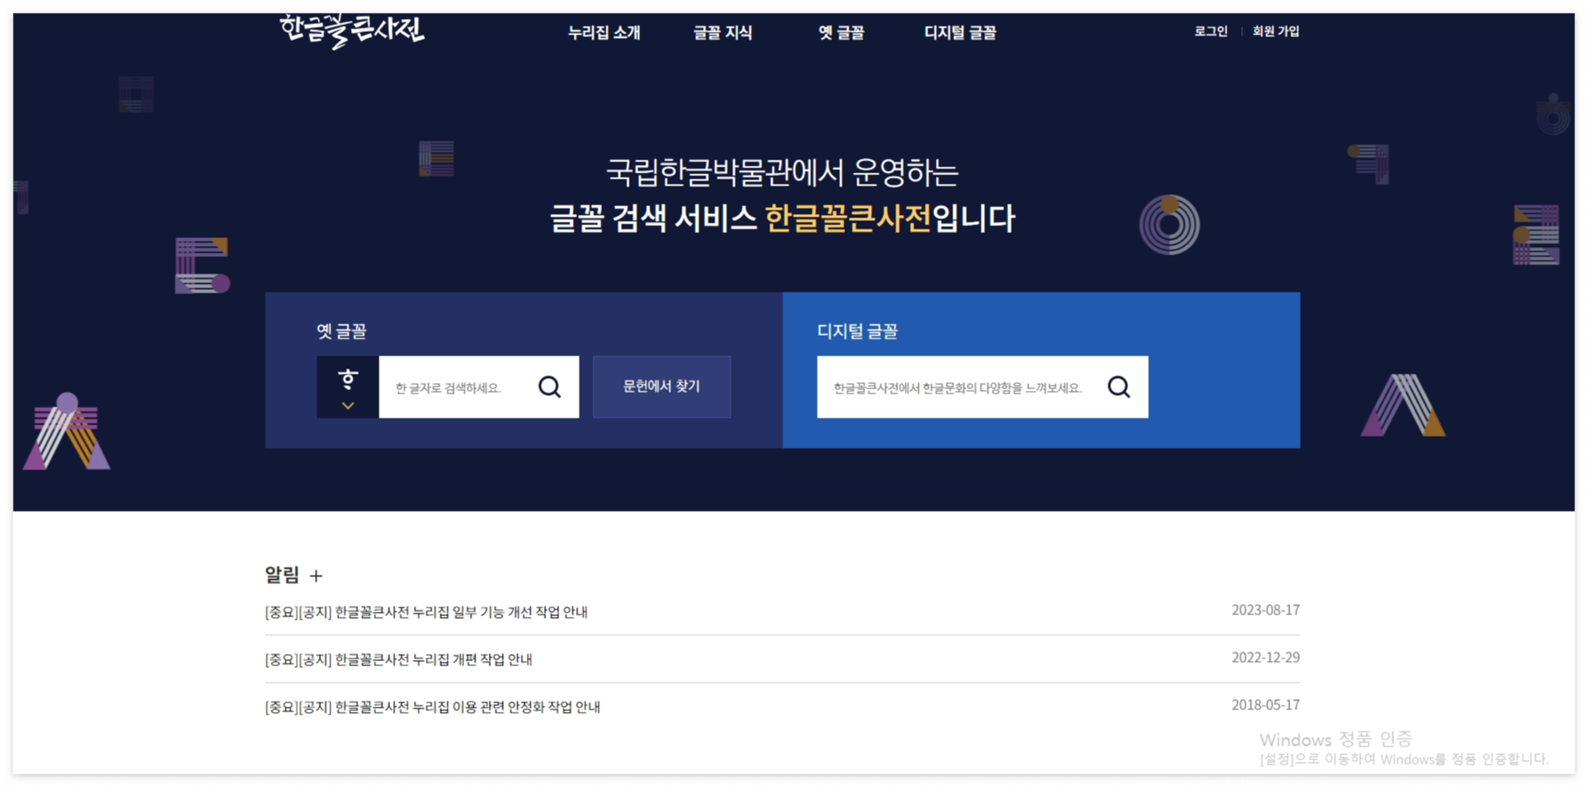Open the 글꼴 지식 menu
The image size is (1588, 787).
pos(723,33)
